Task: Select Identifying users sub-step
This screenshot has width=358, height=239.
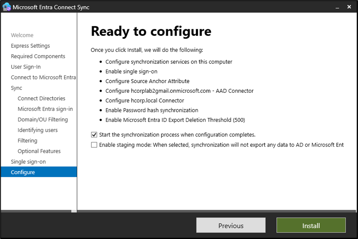Action: pyautogui.click(x=37, y=130)
